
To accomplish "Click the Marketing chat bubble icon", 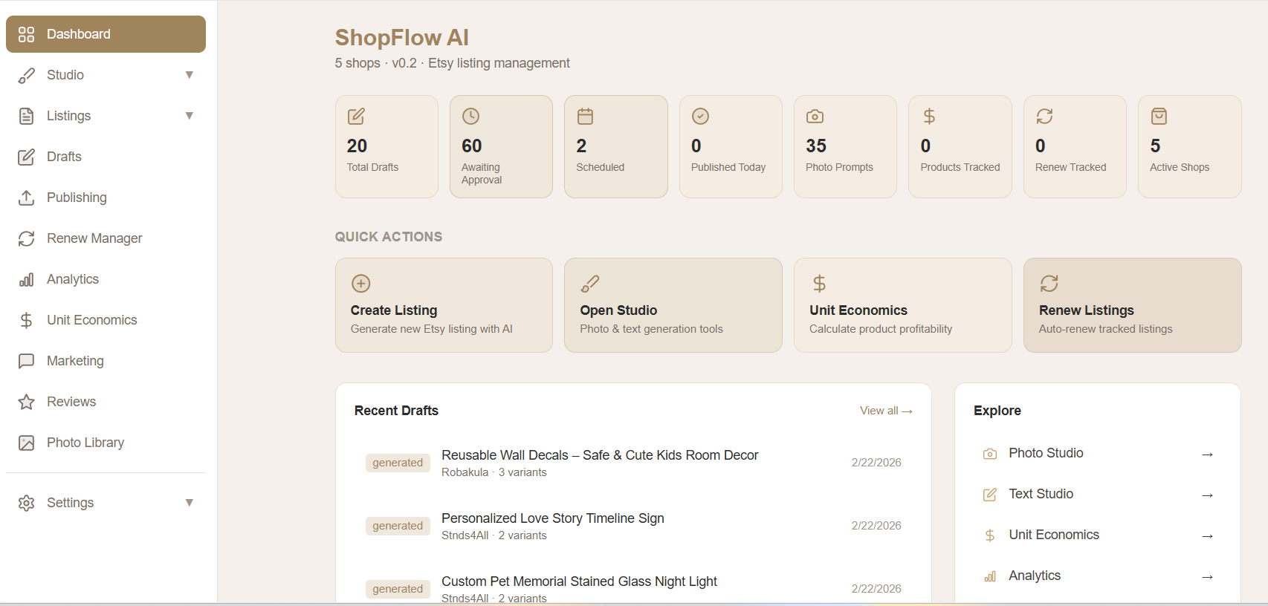I will (26, 361).
